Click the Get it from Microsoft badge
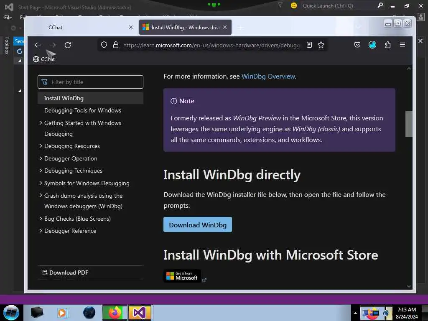Screen dimensions: 428x321 [182, 276]
